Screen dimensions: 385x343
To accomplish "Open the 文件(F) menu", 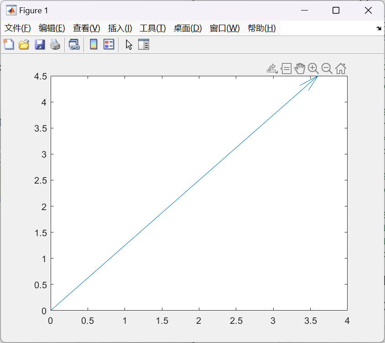I will [17, 28].
